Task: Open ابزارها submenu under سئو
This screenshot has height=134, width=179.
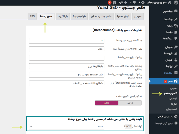Action: [x=174, y=104]
